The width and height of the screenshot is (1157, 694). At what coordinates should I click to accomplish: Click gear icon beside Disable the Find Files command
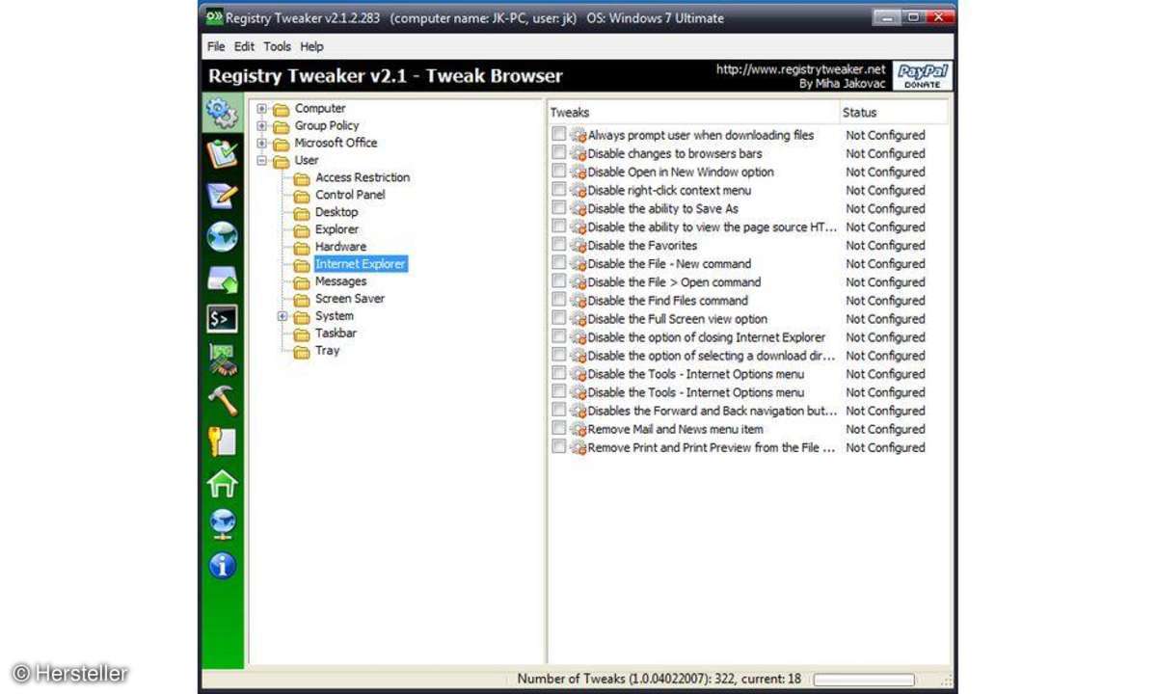tap(578, 301)
